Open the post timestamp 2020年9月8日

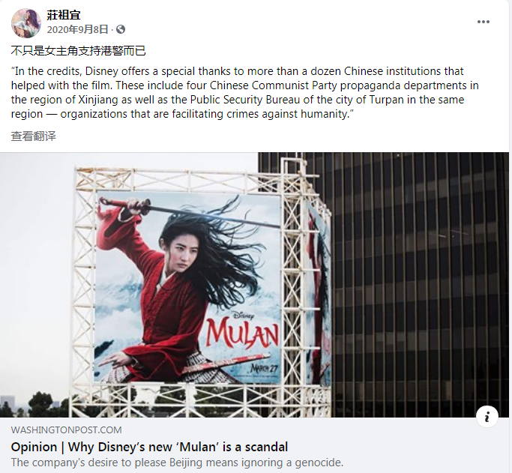pyautogui.click(x=77, y=29)
